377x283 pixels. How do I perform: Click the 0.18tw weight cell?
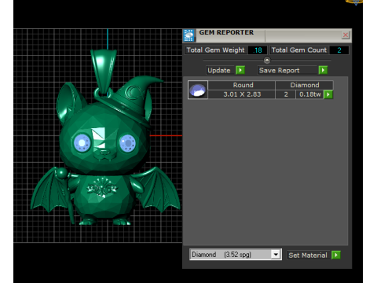pos(310,94)
